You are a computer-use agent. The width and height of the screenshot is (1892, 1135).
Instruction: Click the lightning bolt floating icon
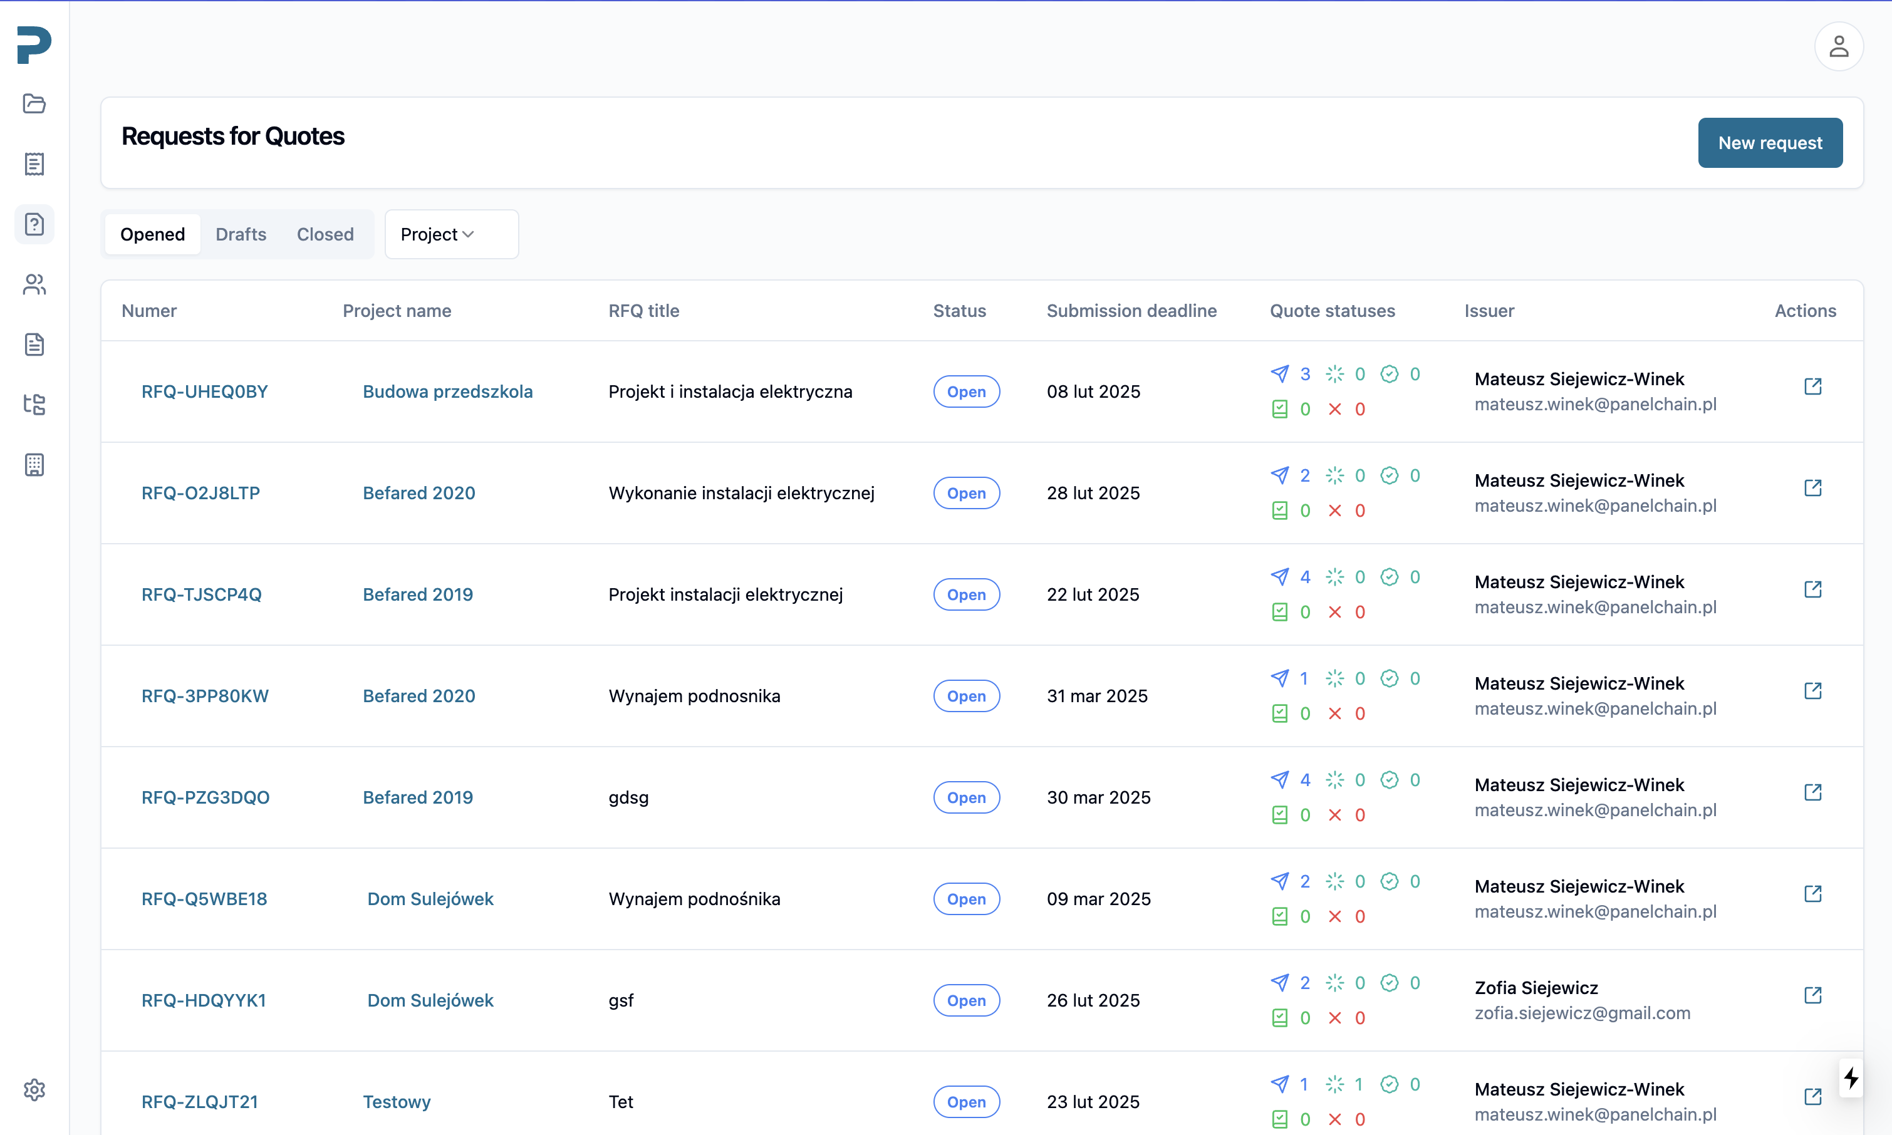click(1851, 1079)
